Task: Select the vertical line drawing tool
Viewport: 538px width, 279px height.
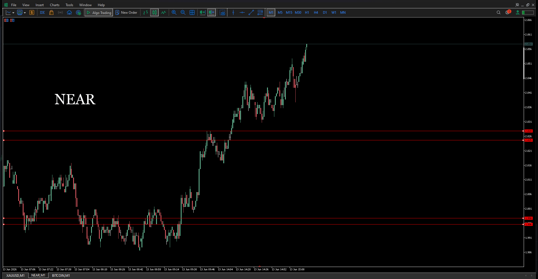Action: click(x=233, y=13)
